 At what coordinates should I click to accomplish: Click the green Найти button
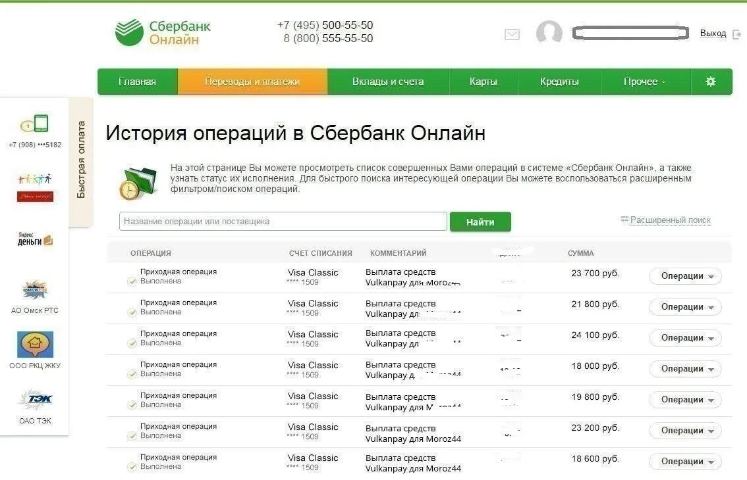(480, 222)
